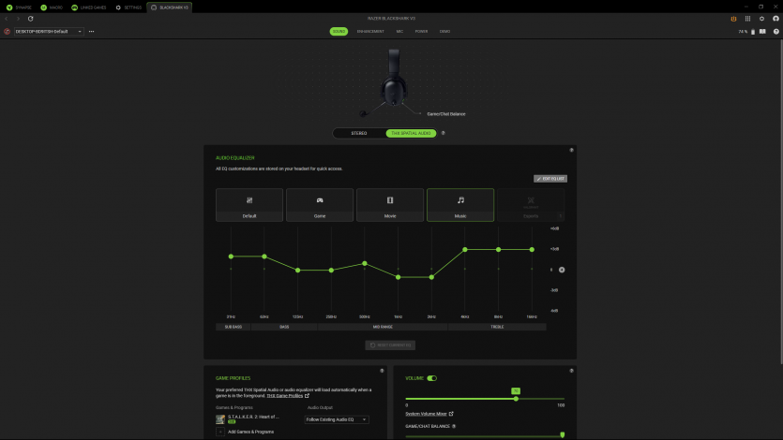783x440 pixels.
Task: Go to the Power tab
Action: point(421,31)
